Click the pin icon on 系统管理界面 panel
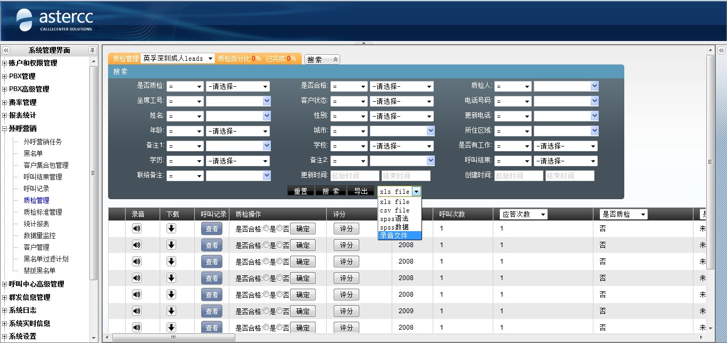Image resolution: width=727 pixels, height=343 pixels. tap(92, 50)
